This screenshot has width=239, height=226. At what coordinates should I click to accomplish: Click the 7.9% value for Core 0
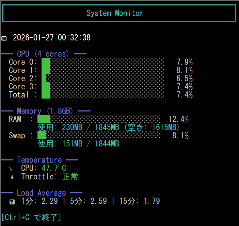(185, 62)
